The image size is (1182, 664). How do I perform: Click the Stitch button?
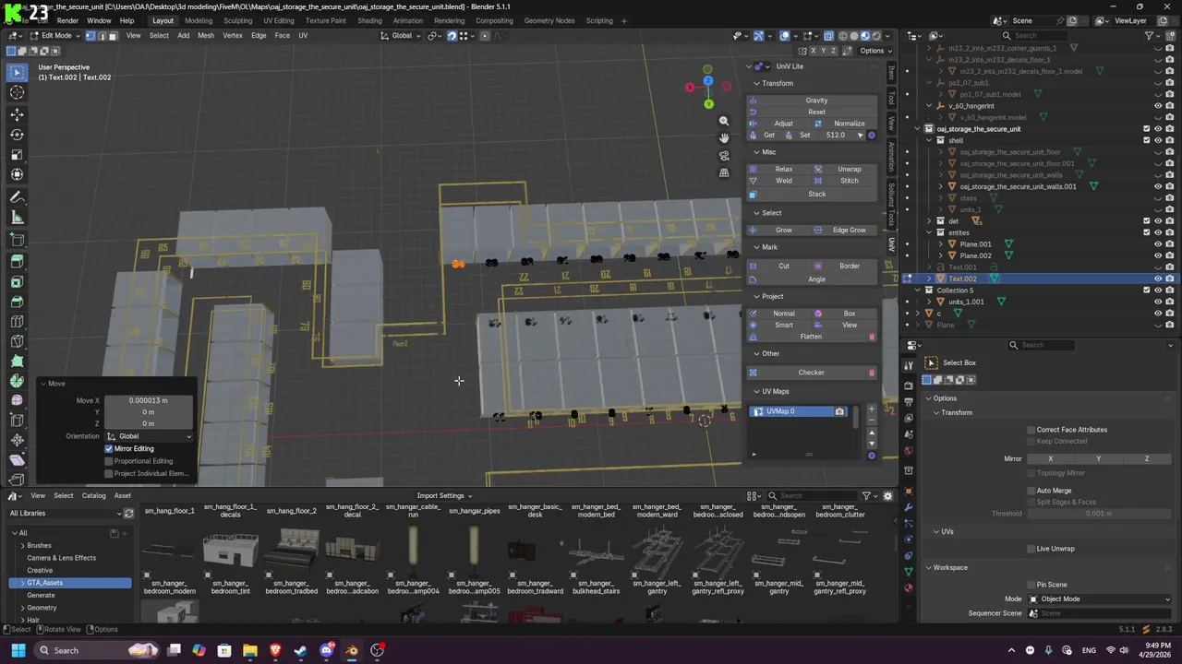coord(849,181)
